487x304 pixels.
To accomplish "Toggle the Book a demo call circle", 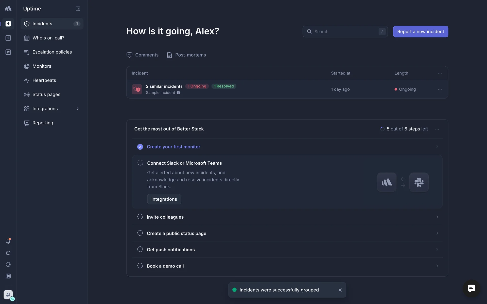I will coord(140,266).
